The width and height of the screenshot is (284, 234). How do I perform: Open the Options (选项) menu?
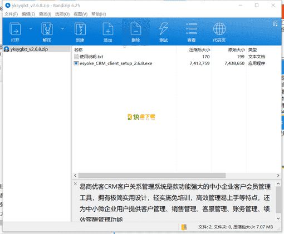tap(62, 14)
